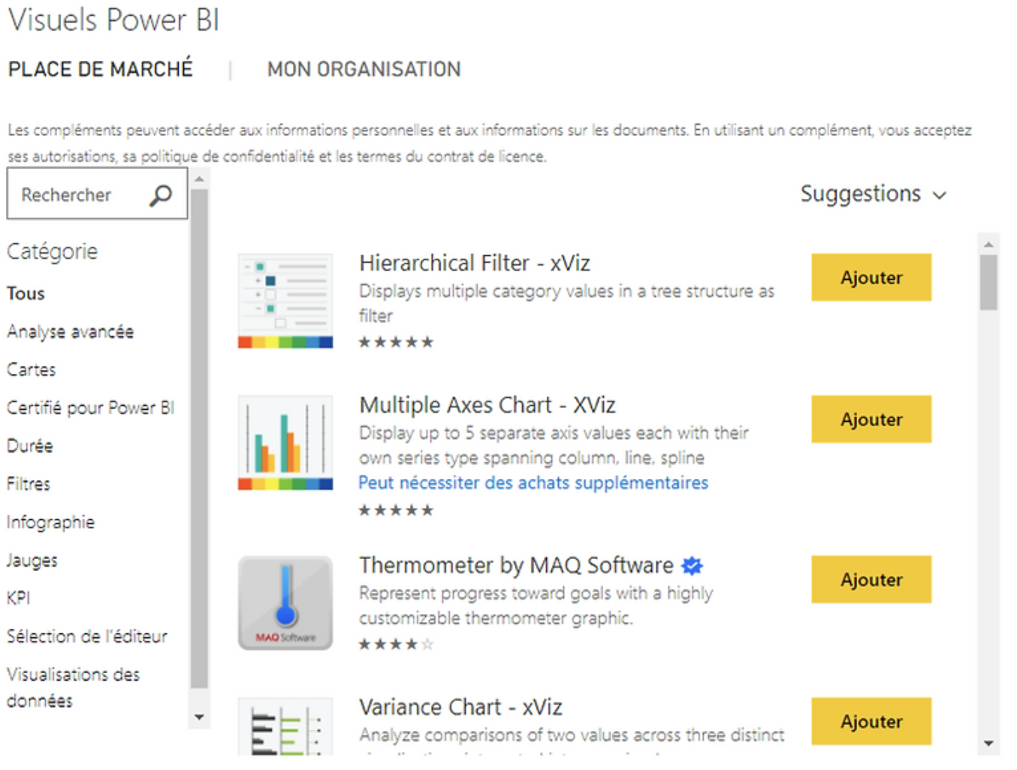Click the certified badge beside Thermometer
1017x770 pixels.
[692, 565]
